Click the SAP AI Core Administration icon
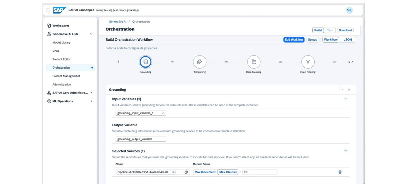The width and height of the screenshot is (407, 187). pos(49,93)
